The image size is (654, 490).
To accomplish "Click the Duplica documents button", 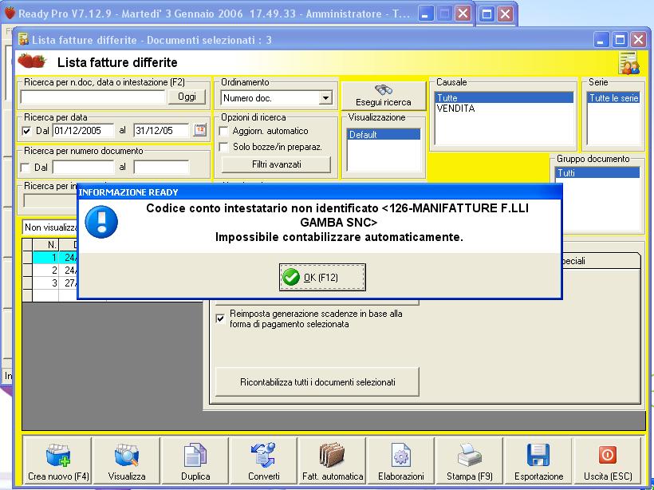I will tap(195, 461).
